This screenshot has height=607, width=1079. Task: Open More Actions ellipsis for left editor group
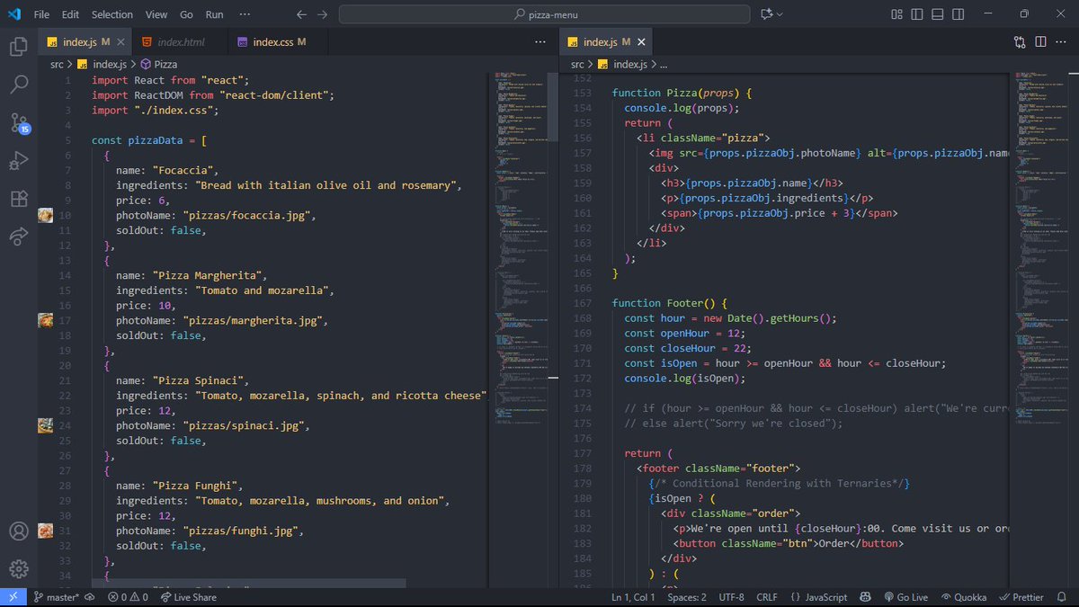point(539,41)
